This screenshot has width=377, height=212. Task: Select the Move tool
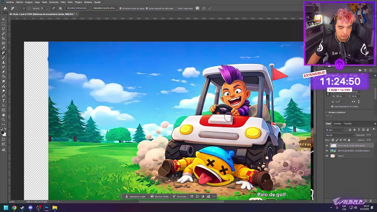(x=4, y=19)
